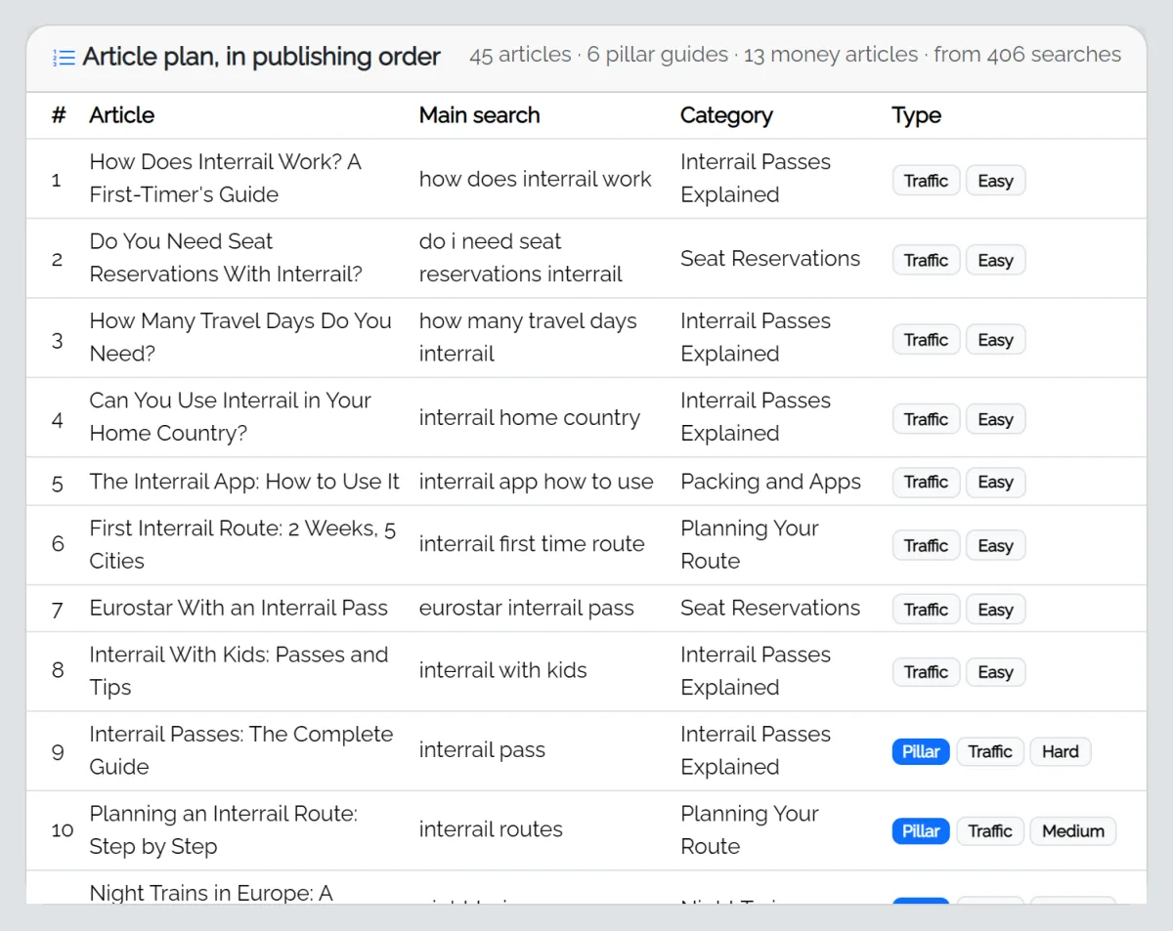
Task: Select the 'eurostar interrail pass' search term
Action: (x=527, y=608)
